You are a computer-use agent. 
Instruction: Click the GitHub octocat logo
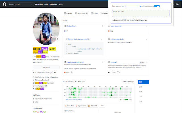5,5
